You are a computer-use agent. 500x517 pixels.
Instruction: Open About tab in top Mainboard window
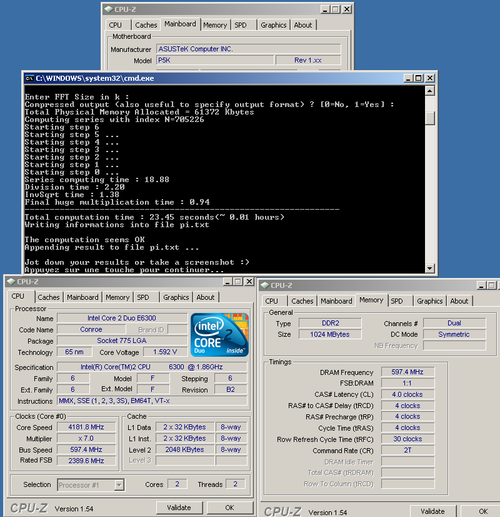click(303, 25)
